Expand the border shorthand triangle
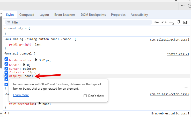Image resolution: width=191 pixels, height=117 pixels. 24,65
